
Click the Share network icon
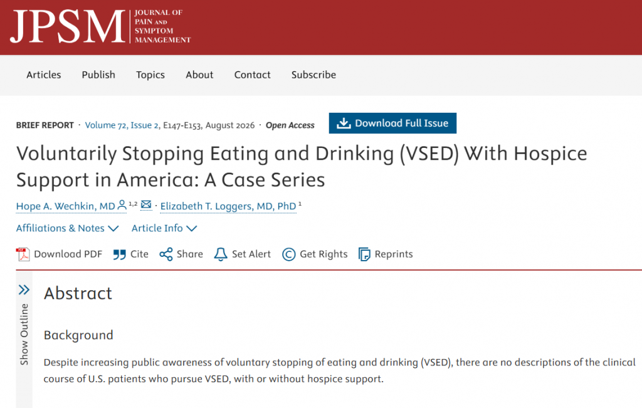pyautogui.click(x=166, y=254)
